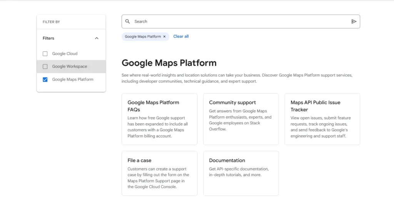394x203 pixels.
Task: Uncheck the Google Maps Platform checkbox
Action: click(x=45, y=79)
